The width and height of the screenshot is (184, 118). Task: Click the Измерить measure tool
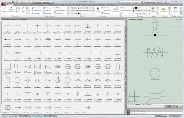pyautogui.click(x=163, y=10)
